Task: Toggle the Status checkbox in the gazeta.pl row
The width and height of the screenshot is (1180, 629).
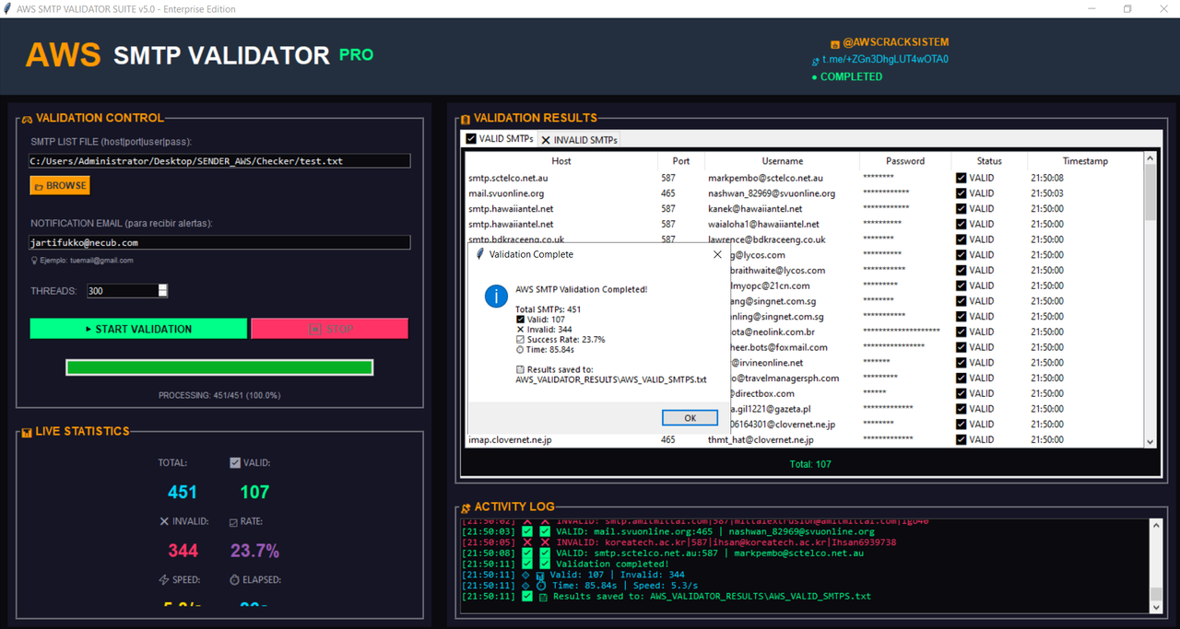Action: coord(961,409)
